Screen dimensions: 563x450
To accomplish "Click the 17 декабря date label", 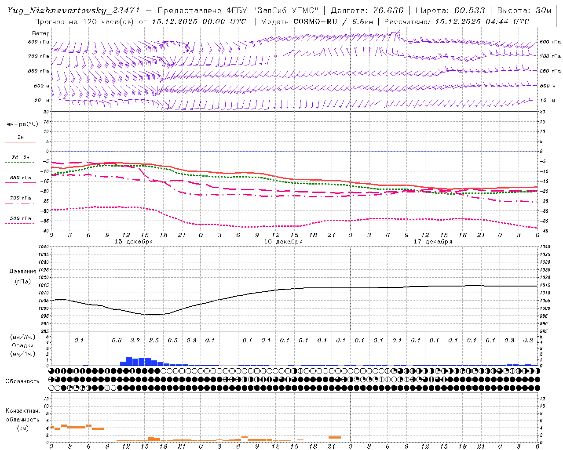I will 433,242.
